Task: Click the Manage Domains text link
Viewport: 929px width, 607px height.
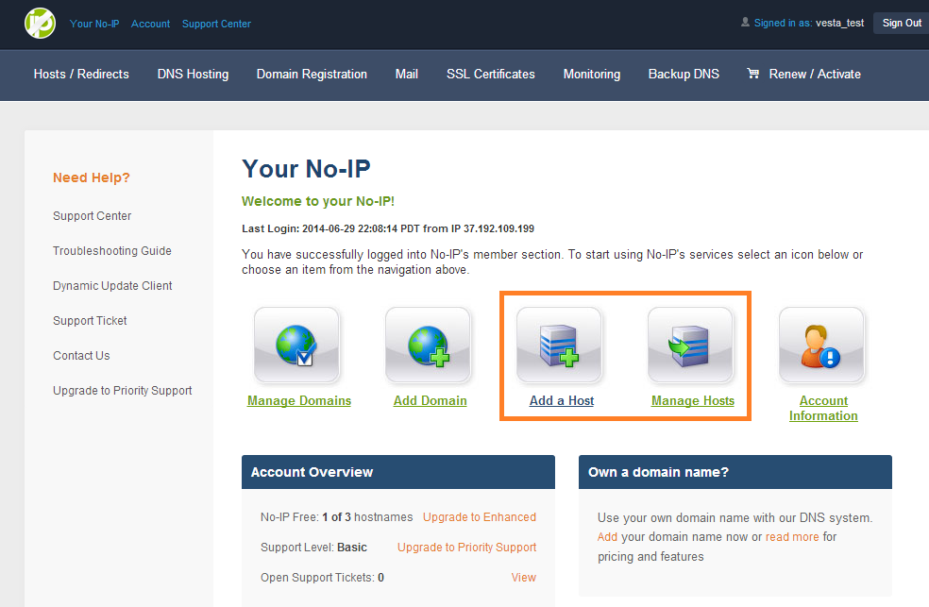Action: pos(299,401)
